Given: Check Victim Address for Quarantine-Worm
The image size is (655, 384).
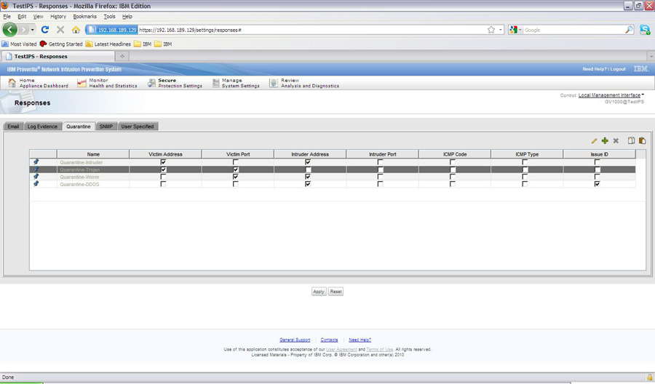Looking at the screenshot, I should pyautogui.click(x=163, y=177).
